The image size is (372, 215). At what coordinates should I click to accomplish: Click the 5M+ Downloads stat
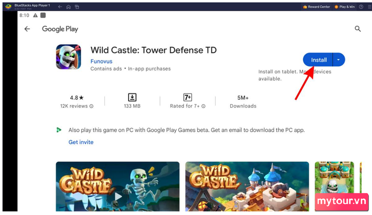pos(243,102)
